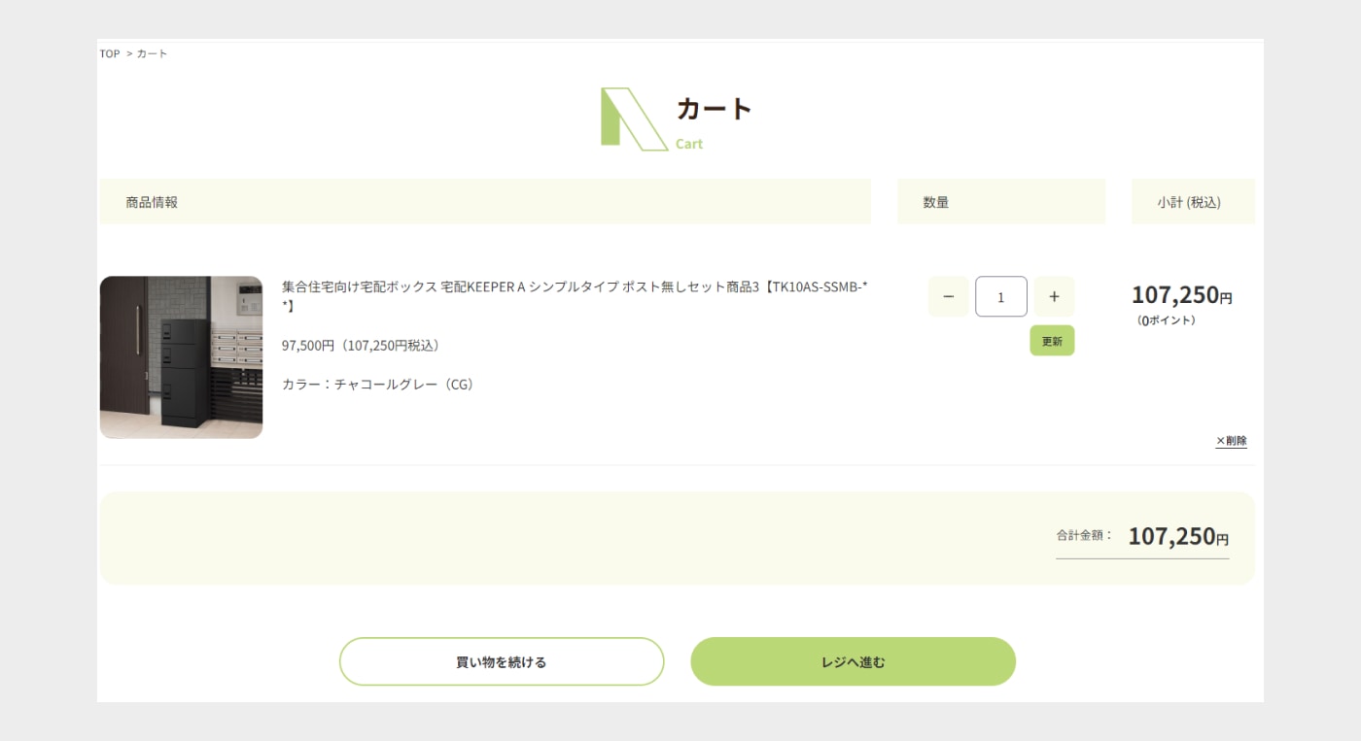
Task: Click the 商品情報 column header
Action: (152, 202)
